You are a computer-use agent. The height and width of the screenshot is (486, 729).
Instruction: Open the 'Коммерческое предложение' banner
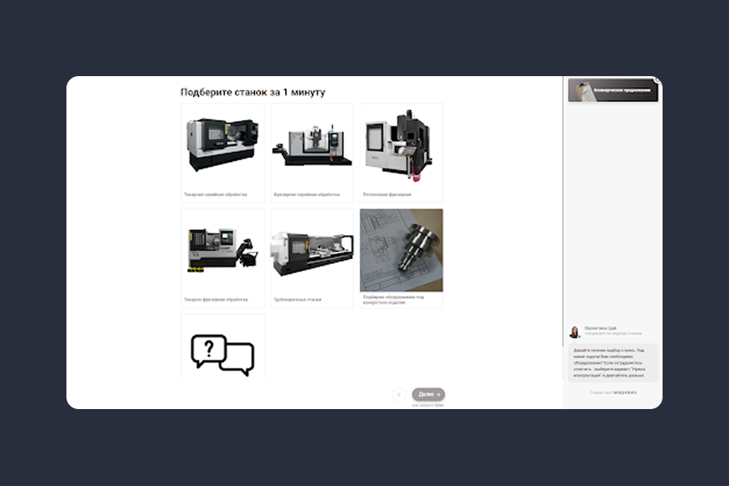click(x=613, y=90)
